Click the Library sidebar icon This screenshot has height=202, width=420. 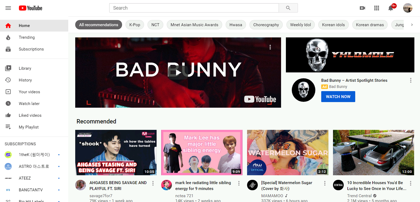(8, 68)
